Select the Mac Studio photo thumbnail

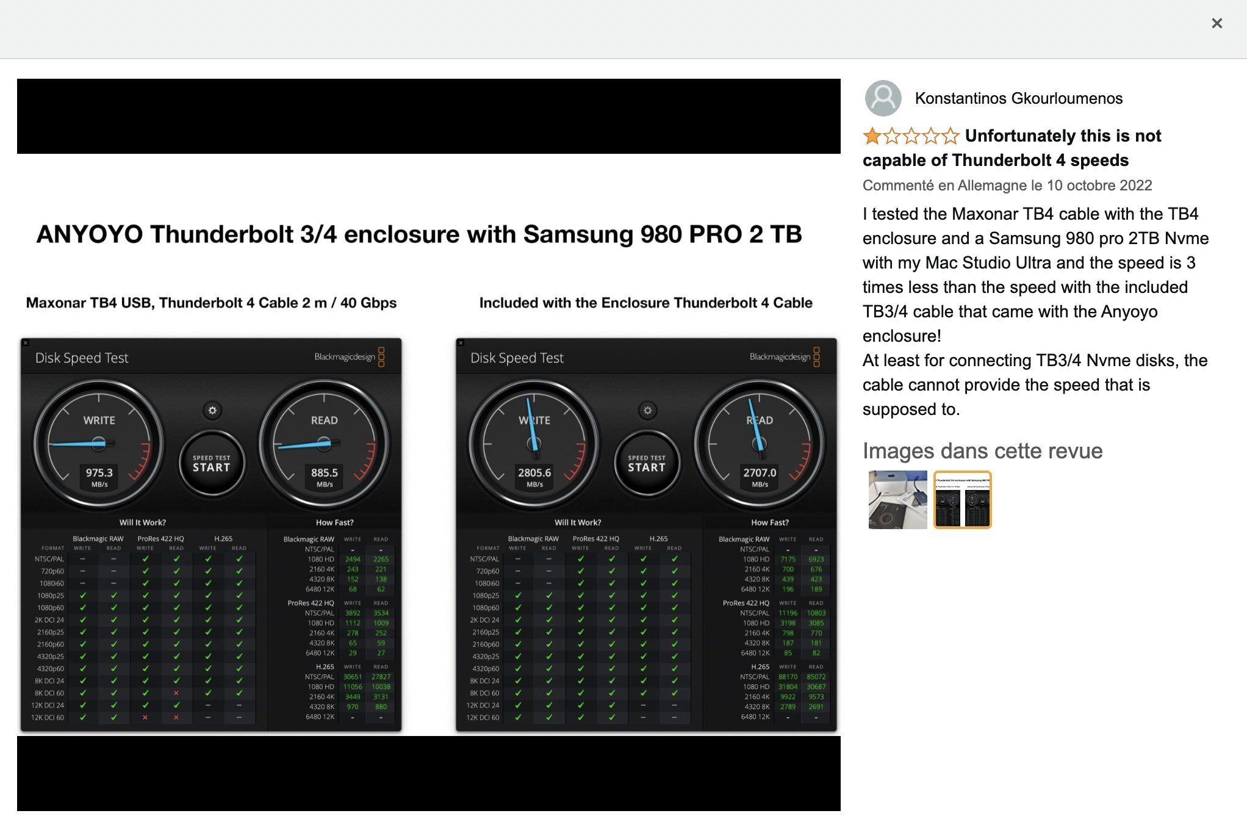point(897,499)
